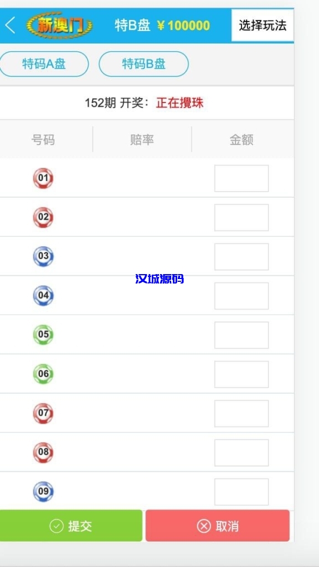Switch to the 特码A盘 tab
Screen dimensions: 319x567
(x=44, y=64)
